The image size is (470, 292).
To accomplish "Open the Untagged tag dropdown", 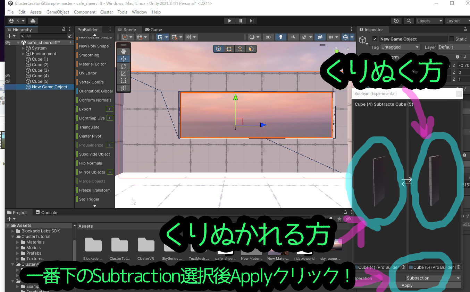I will tap(400, 47).
